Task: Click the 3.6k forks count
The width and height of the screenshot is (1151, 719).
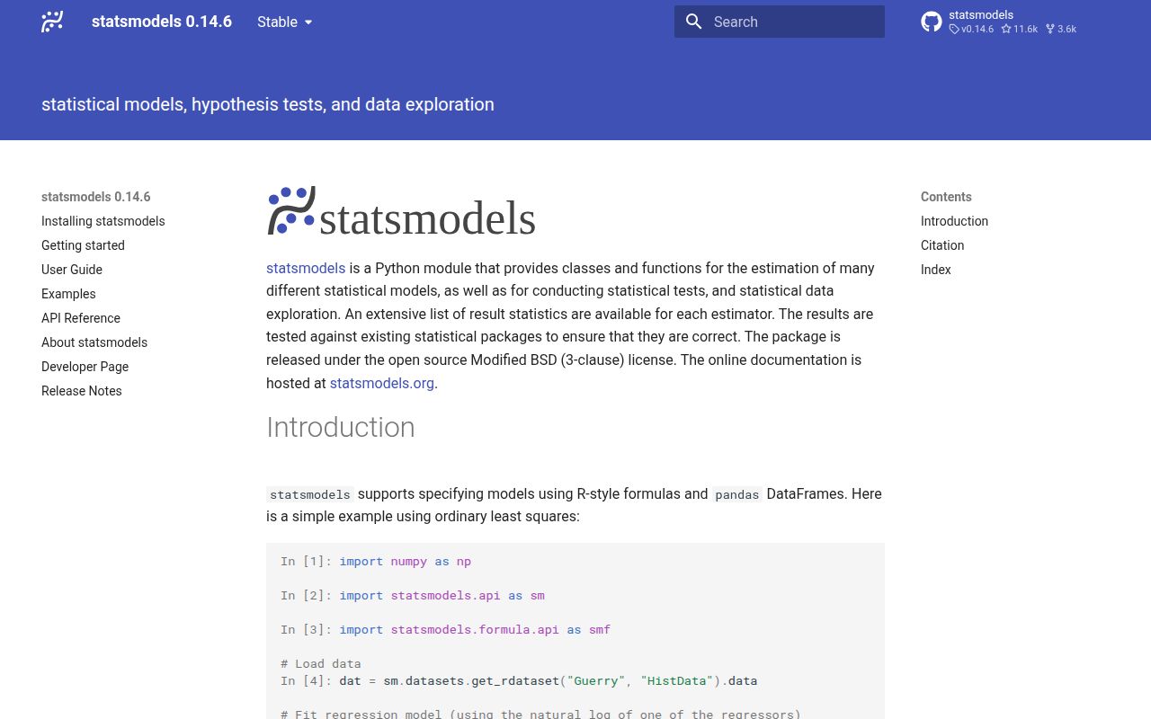Action: pyautogui.click(x=1061, y=29)
